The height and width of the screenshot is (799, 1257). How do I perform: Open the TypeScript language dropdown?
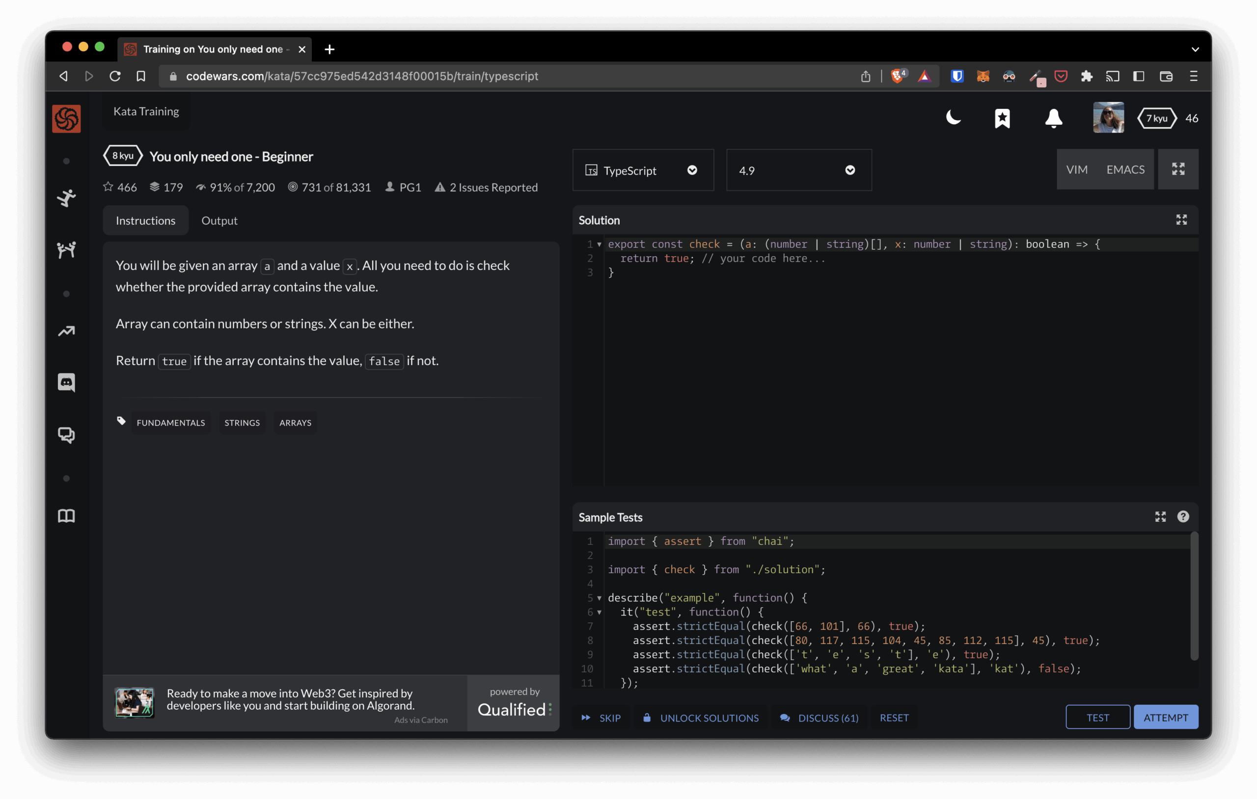643,170
